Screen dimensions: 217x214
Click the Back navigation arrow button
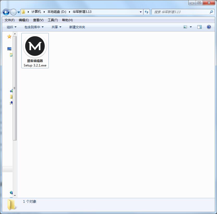point(6,12)
